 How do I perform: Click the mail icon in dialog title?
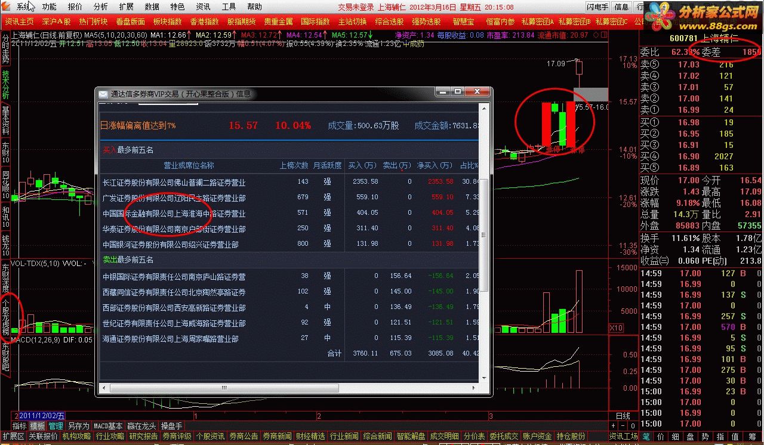(103, 94)
